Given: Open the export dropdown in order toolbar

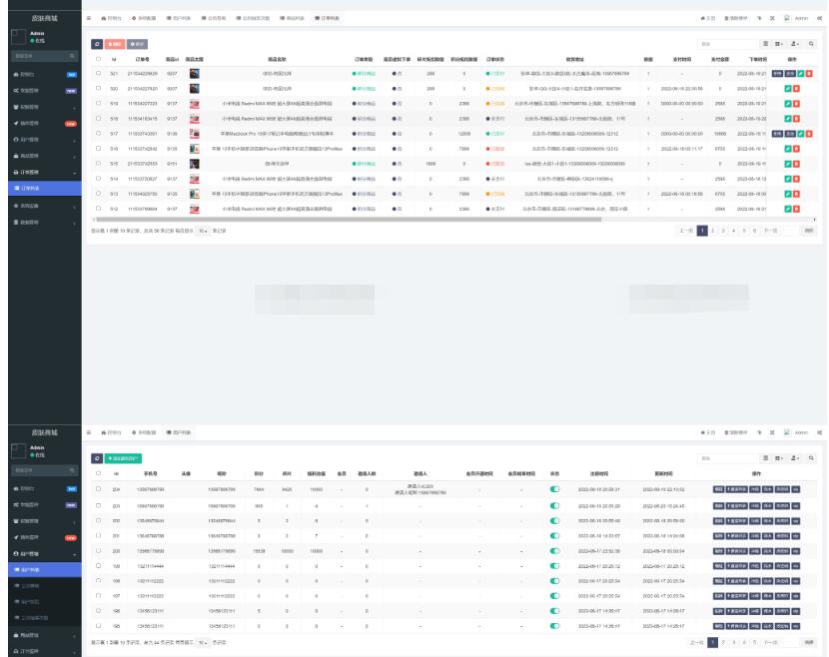Looking at the screenshot, I should [796, 44].
